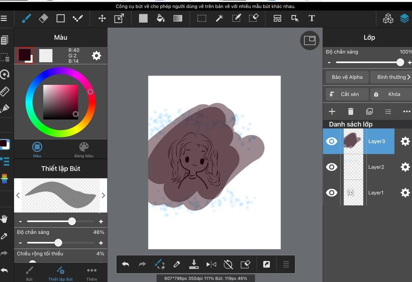Screen dimensions: 412x282
Task: Open the Thêm more tab
Action: tap(92, 274)
